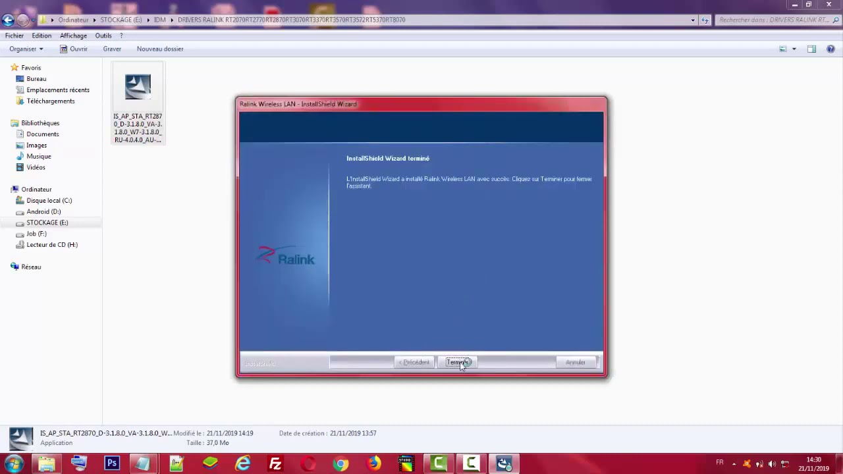Expand the address bar history dropdown
The width and height of the screenshot is (843, 474).
(x=693, y=20)
